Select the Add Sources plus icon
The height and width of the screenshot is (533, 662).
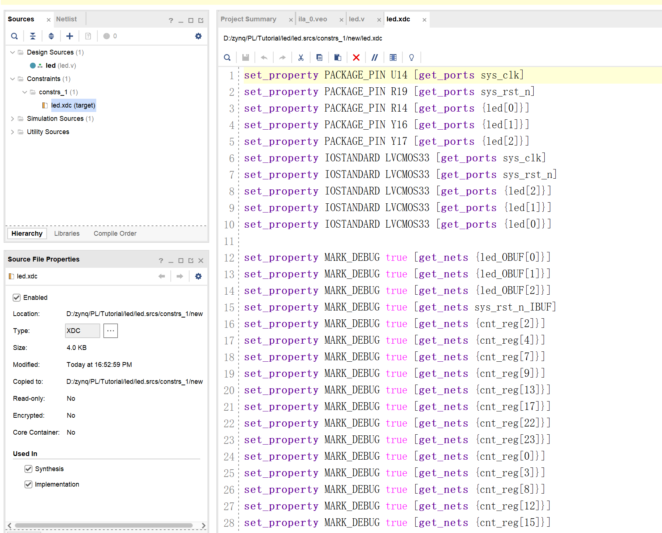(69, 36)
